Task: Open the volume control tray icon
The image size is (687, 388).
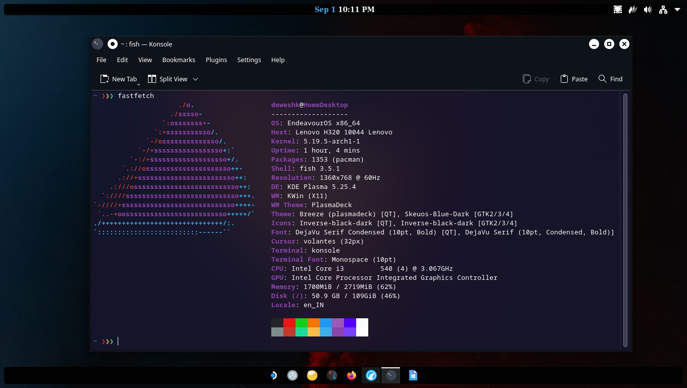Action: pos(648,9)
